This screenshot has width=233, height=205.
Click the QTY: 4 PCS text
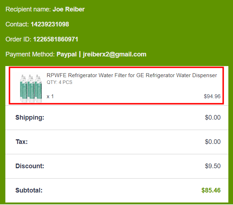[60, 82]
